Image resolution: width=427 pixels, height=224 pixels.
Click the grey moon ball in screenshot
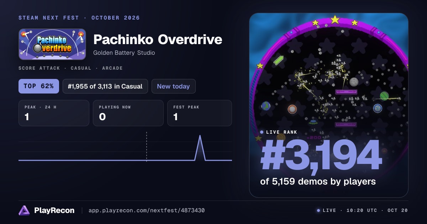point(354,82)
